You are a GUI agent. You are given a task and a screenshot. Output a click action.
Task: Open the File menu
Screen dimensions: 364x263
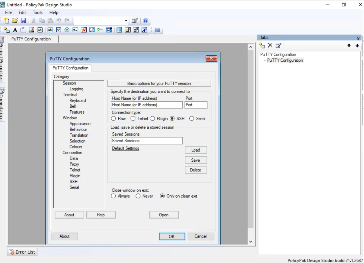pyautogui.click(x=8, y=12)
